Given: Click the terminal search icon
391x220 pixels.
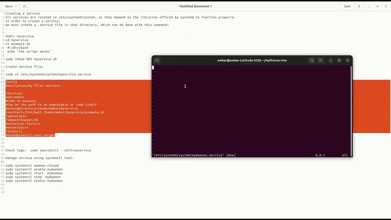Looking at the screenshot, I should (x=312, y=61).
